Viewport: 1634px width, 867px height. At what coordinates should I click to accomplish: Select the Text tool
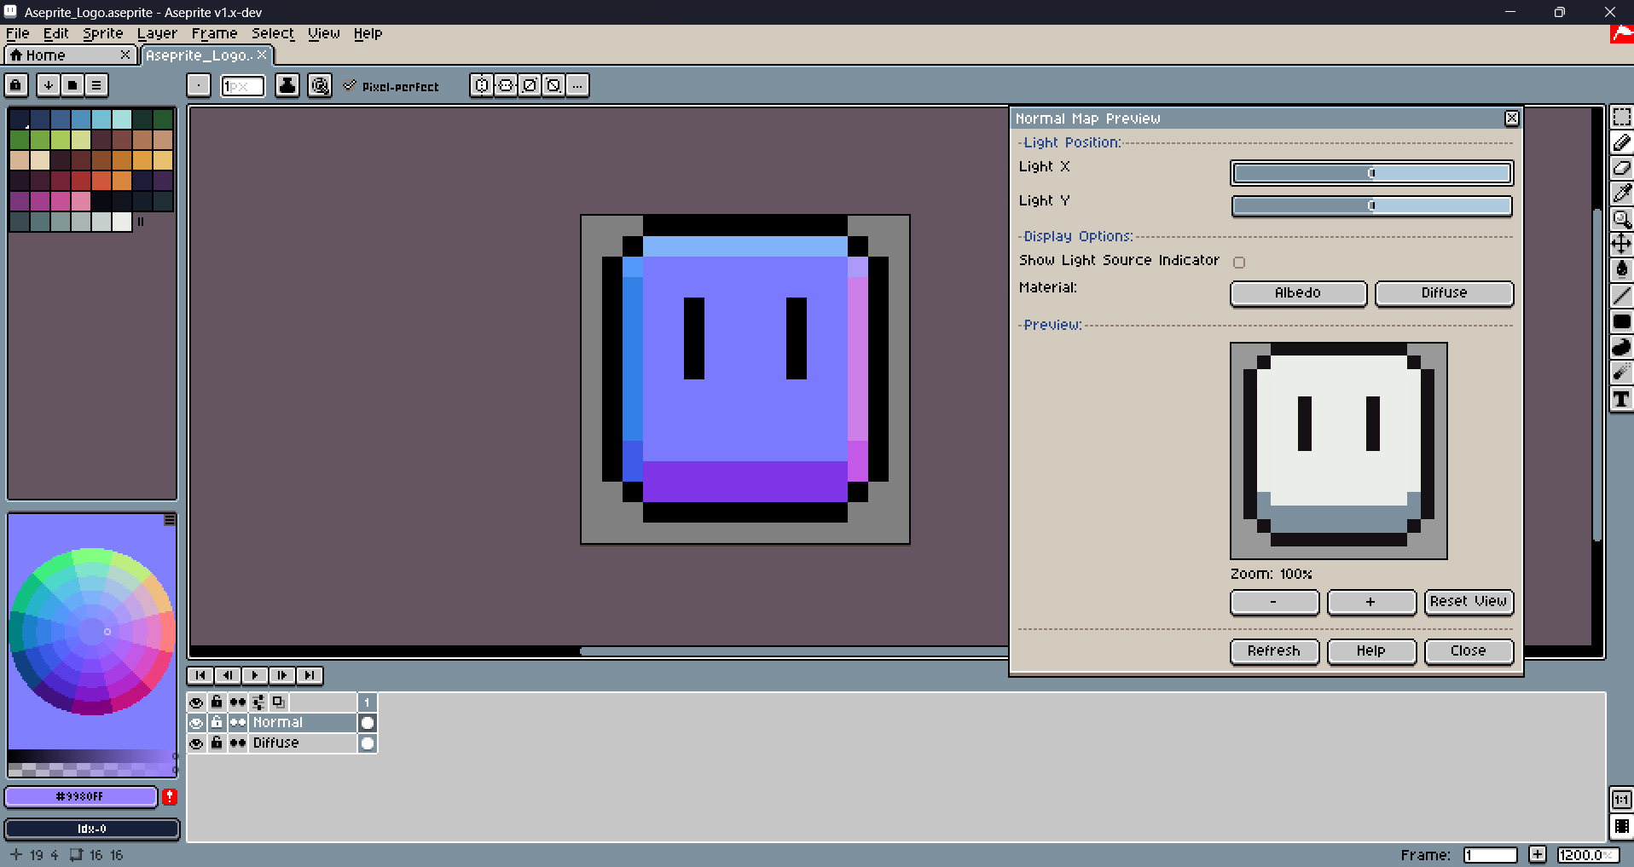[x=1621, y=399]
